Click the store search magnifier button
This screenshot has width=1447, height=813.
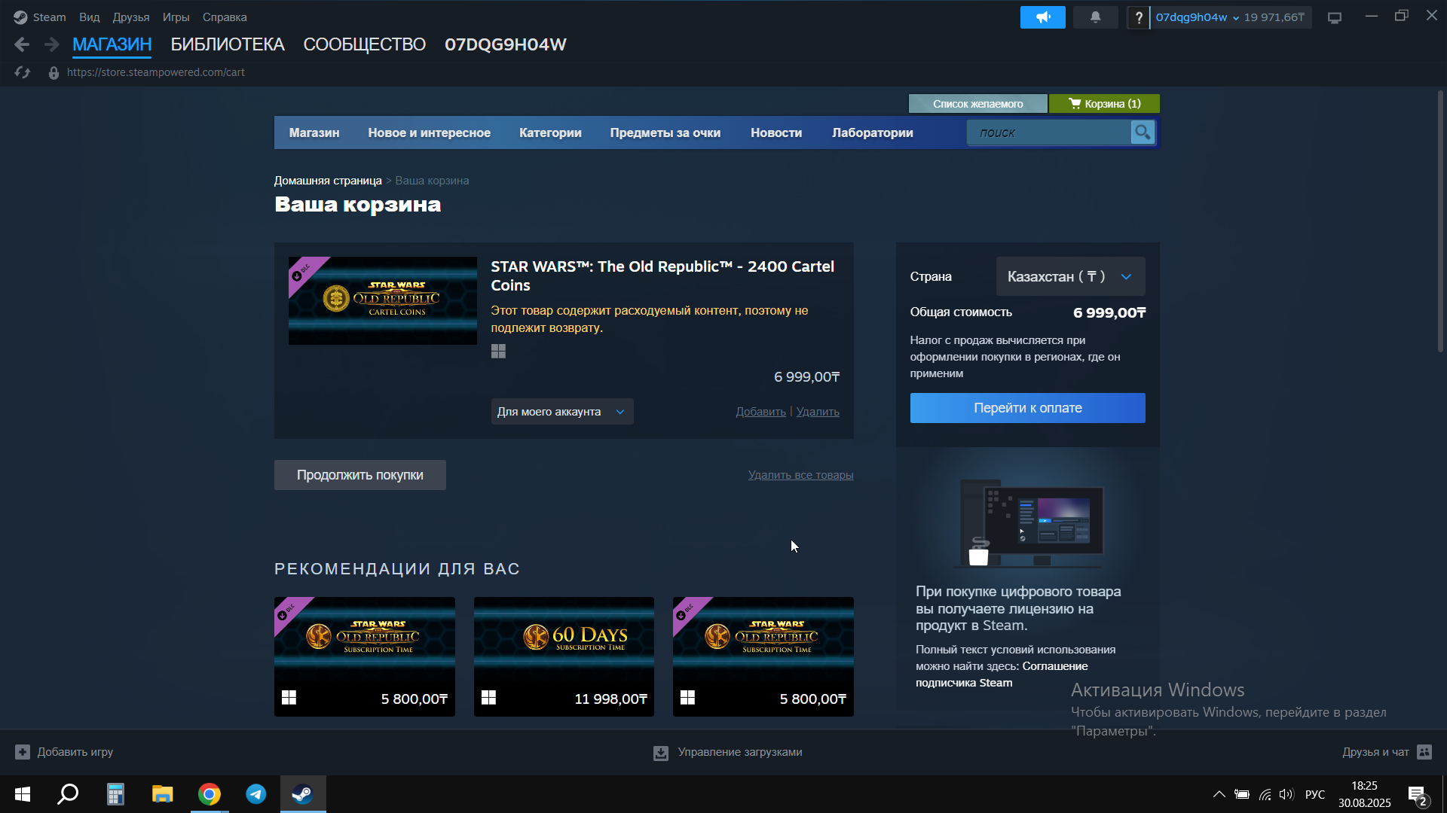pos(1143,132)
